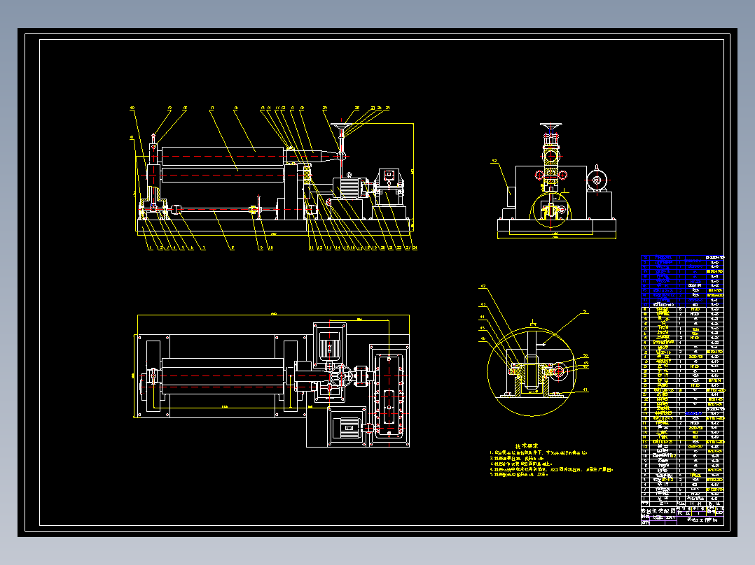Click the upper motor in the top view
This screenshot has width=755, height=565.
click(x=330, y=345)
